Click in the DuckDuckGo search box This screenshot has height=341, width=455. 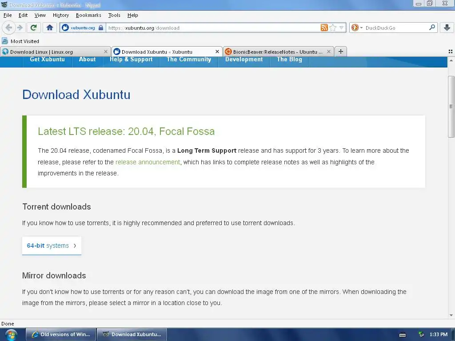click(396, 28)
